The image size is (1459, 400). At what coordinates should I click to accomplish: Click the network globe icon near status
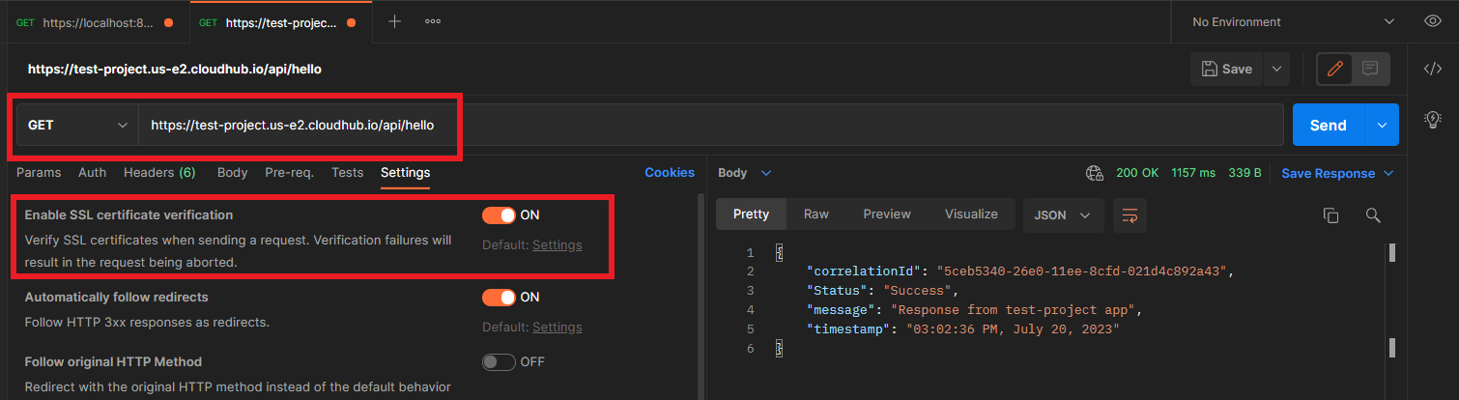1095,173
